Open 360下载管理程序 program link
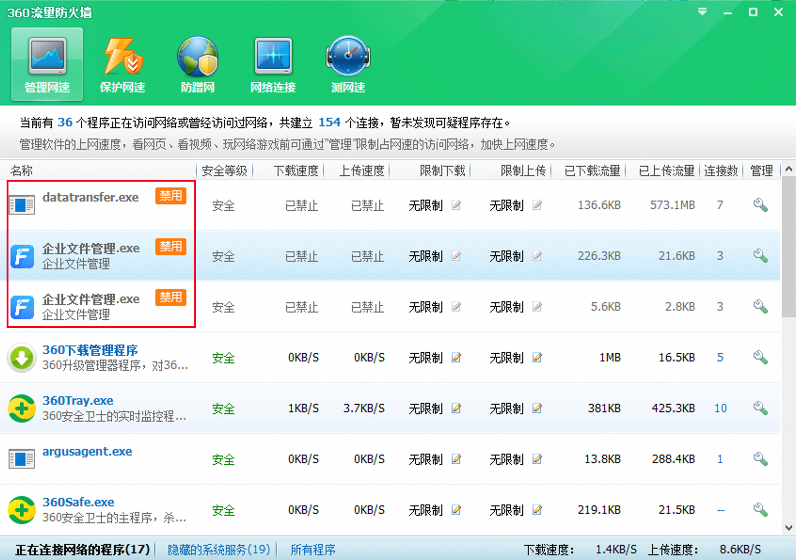The width and height of the screenshot is (796, 560). click(90, 350)
